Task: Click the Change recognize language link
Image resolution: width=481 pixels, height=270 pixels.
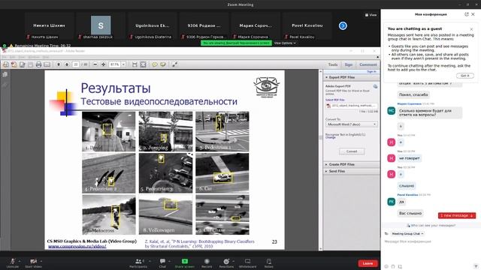Action: pos(330,137)
